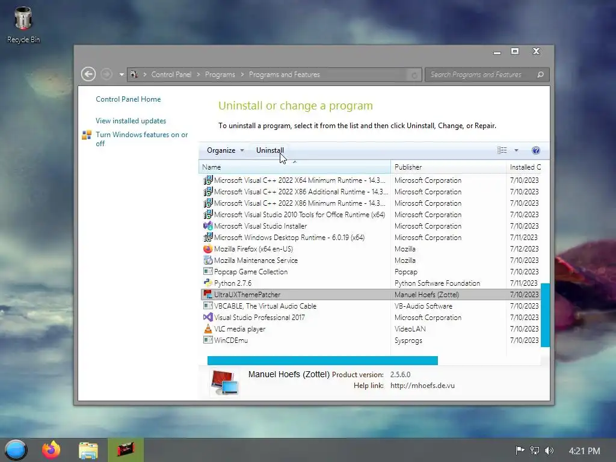Select Microsoft Windows Desktop Runtime icon
Screen dimensions: 616x462
pyautogui.click(x=208, y=237)
